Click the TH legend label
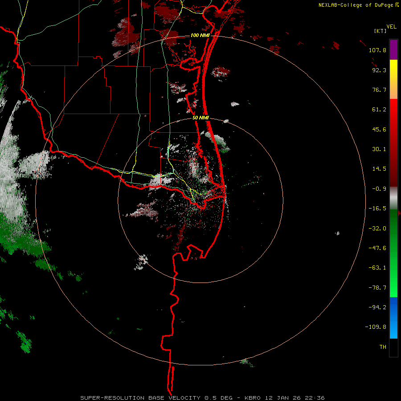 pyautogui.click(x=383, y=347)
